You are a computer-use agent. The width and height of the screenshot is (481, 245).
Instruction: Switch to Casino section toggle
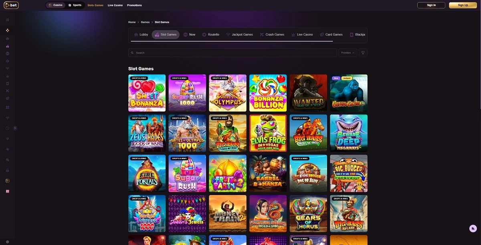55,5
